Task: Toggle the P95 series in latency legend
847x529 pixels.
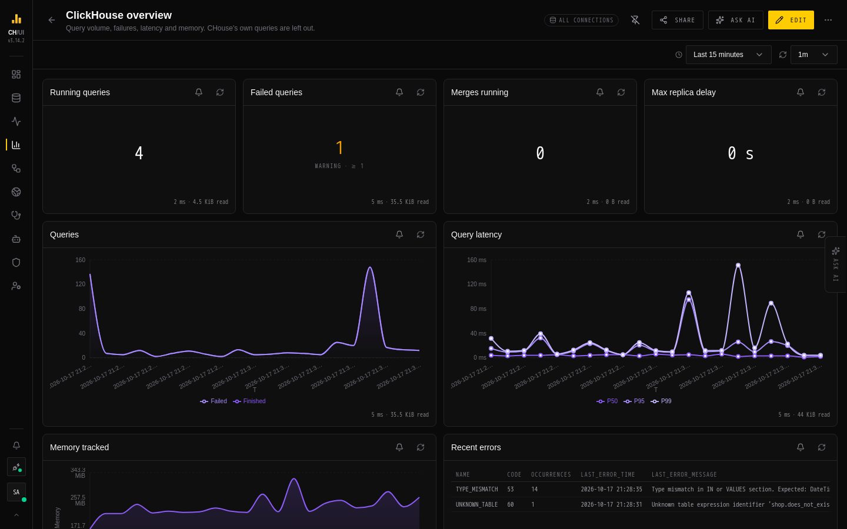Action: click(x=634, y=401)
